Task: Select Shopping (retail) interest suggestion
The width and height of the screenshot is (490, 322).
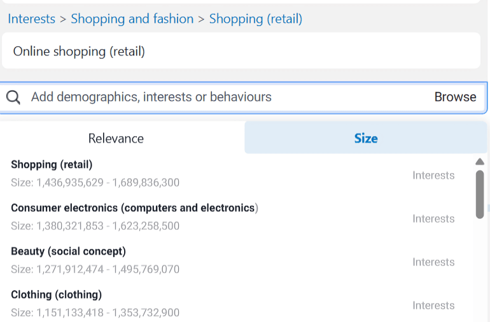Action: [x=52, y=165]
